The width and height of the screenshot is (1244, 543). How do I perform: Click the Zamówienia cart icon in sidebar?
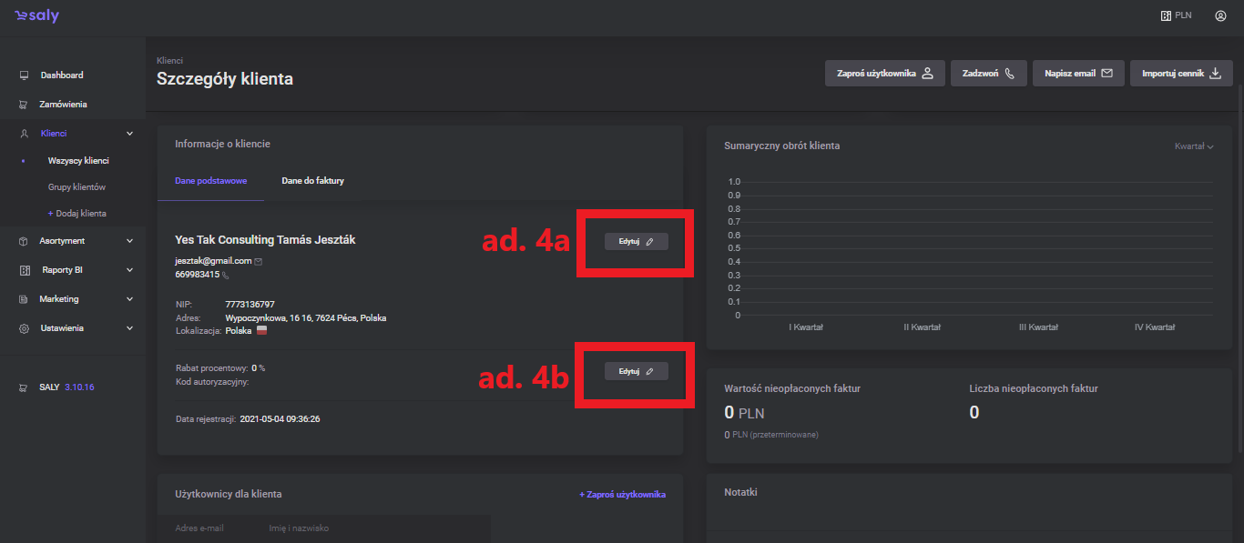pyautogui.click(x=24, y=105)
